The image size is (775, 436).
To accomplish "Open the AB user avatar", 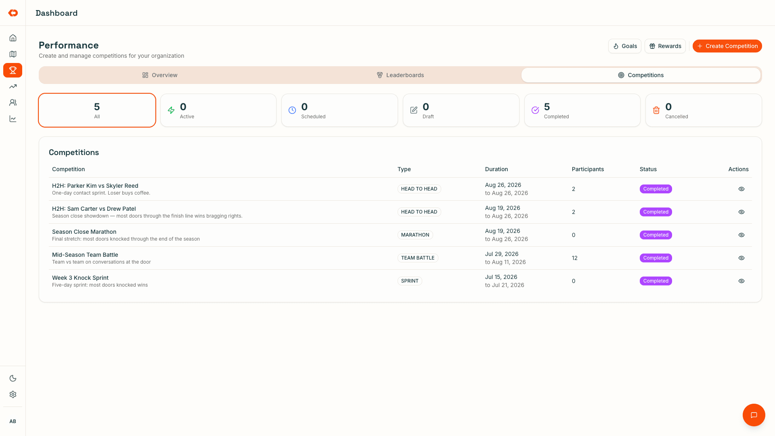I will tap(13, 421).
